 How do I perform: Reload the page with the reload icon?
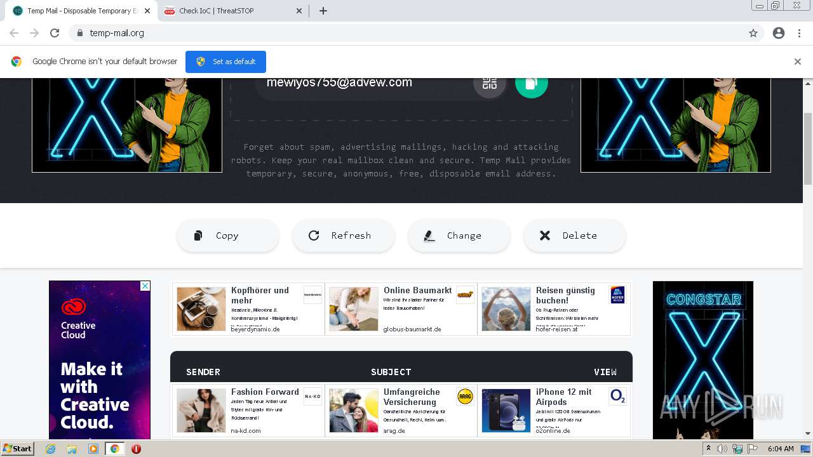55,33
